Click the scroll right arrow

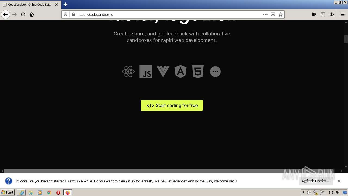click(x=341, y=171)
